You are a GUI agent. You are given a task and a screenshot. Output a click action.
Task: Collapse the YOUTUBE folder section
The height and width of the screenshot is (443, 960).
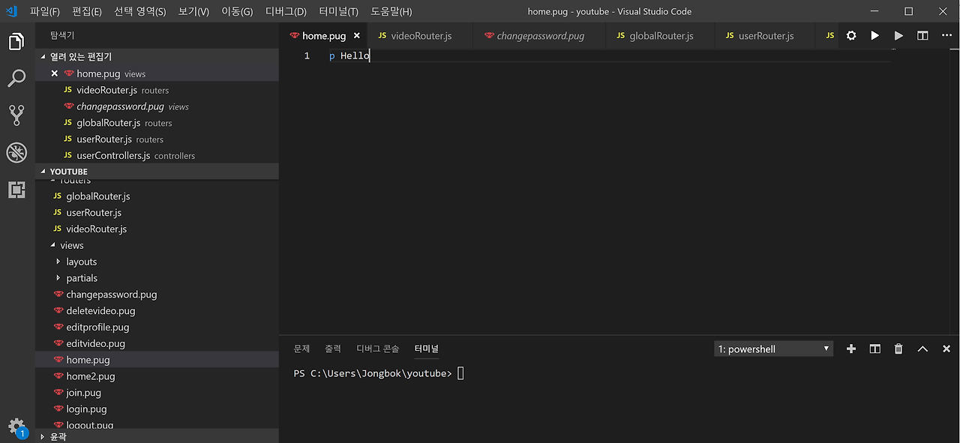(x=157, y=172)
